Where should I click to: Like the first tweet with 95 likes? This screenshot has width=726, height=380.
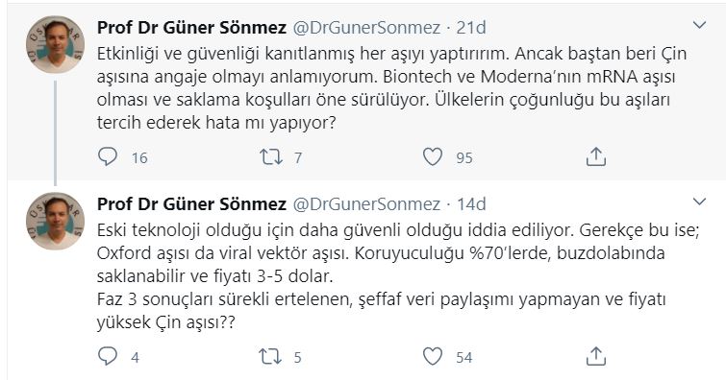click(x=433, y=156)
